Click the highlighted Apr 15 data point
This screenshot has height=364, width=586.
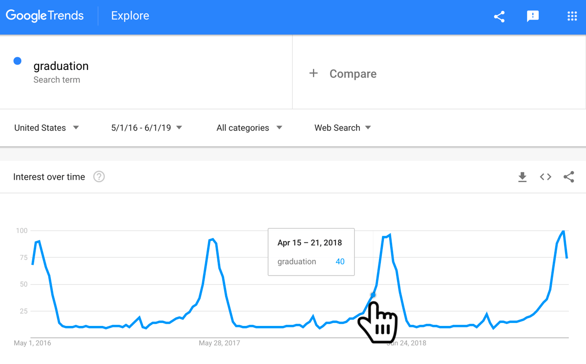point(373,295)
